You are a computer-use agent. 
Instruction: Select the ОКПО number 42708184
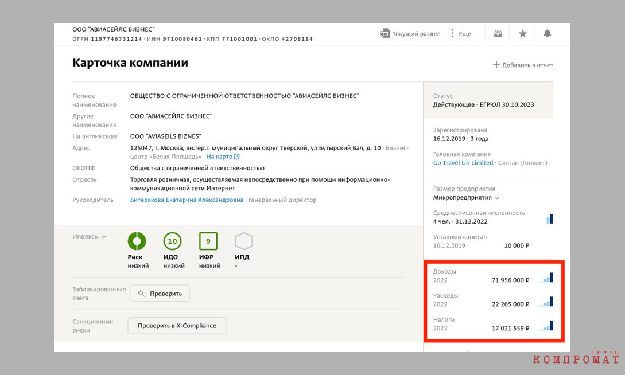tap(297, 39)
